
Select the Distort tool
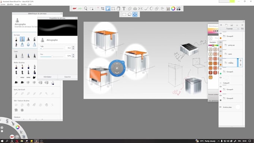pos(113,9)
